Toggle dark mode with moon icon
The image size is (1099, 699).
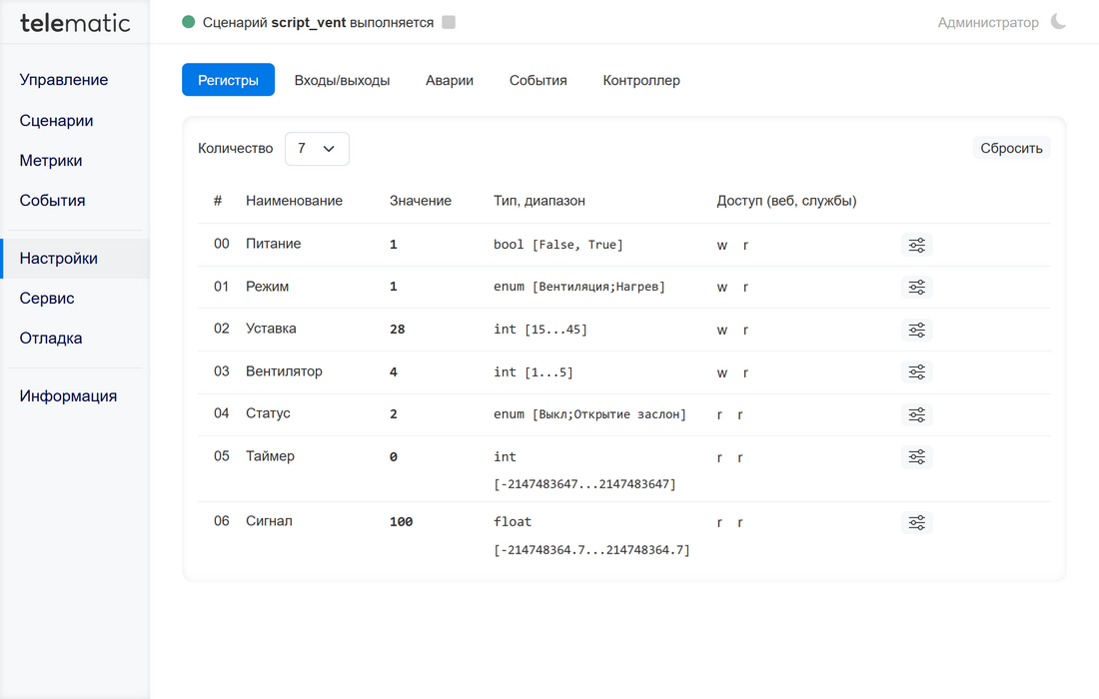1058,22
